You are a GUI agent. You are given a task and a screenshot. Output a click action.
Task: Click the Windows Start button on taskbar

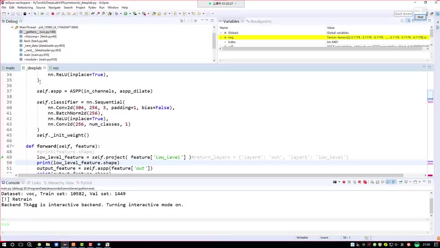pyautogui.click(x=4, y=245)
